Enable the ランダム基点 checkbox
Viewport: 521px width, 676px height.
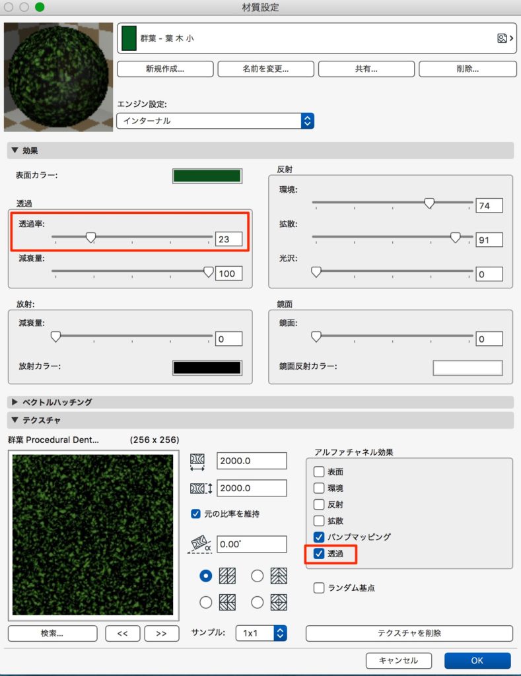click(x=319, y=588)
